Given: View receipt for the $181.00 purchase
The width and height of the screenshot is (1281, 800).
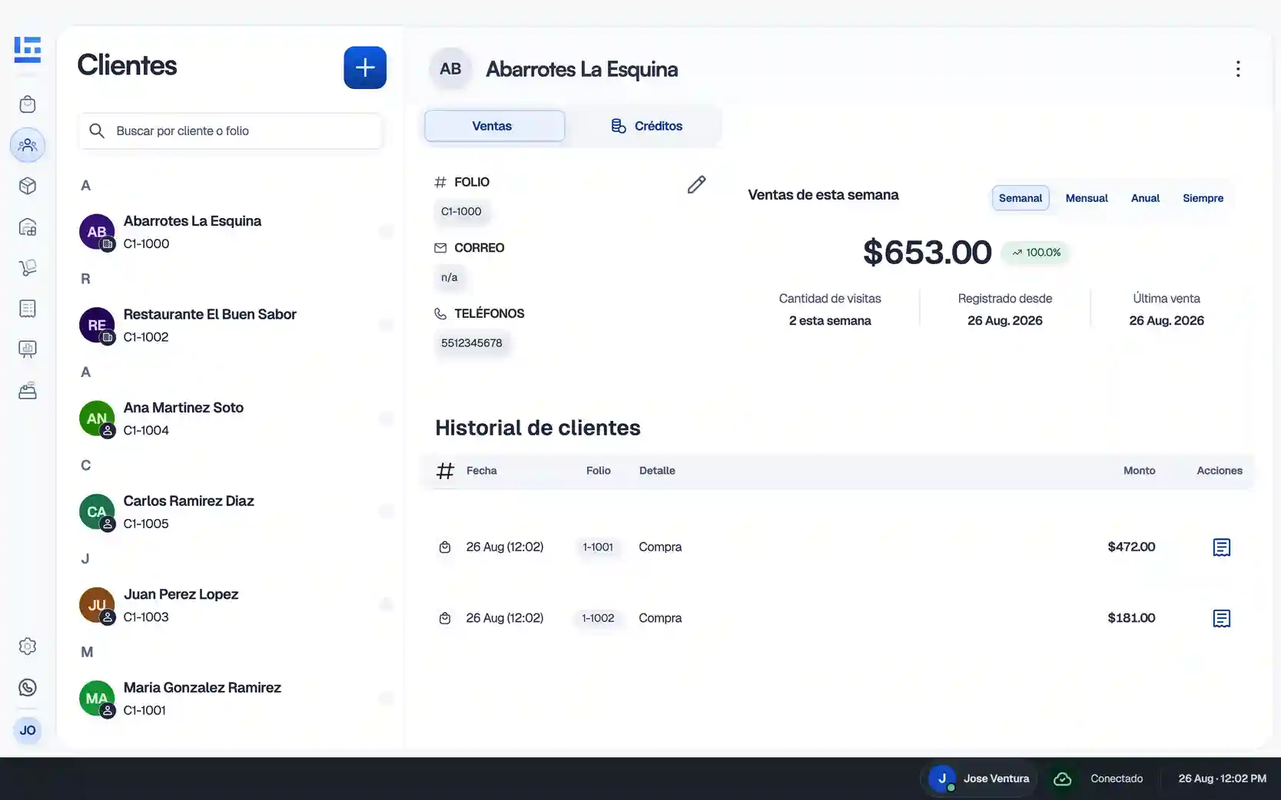Looking at the screenshot, I should (x=1222, y=618).
